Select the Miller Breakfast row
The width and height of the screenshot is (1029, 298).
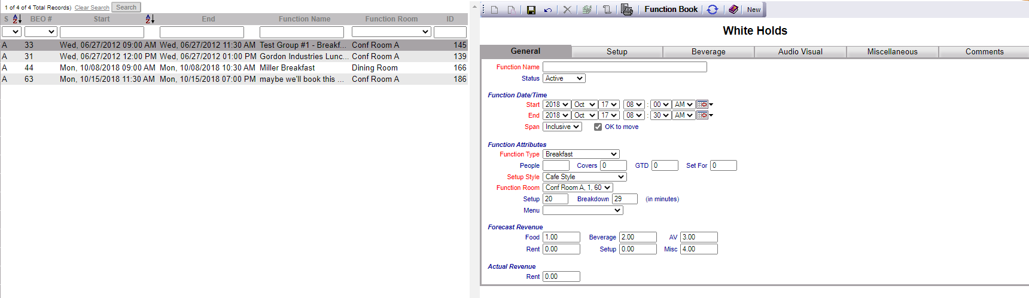tap(234, 67)
